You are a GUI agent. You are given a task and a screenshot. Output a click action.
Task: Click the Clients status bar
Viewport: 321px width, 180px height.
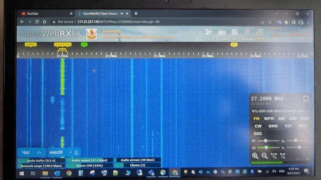point(137,165)
